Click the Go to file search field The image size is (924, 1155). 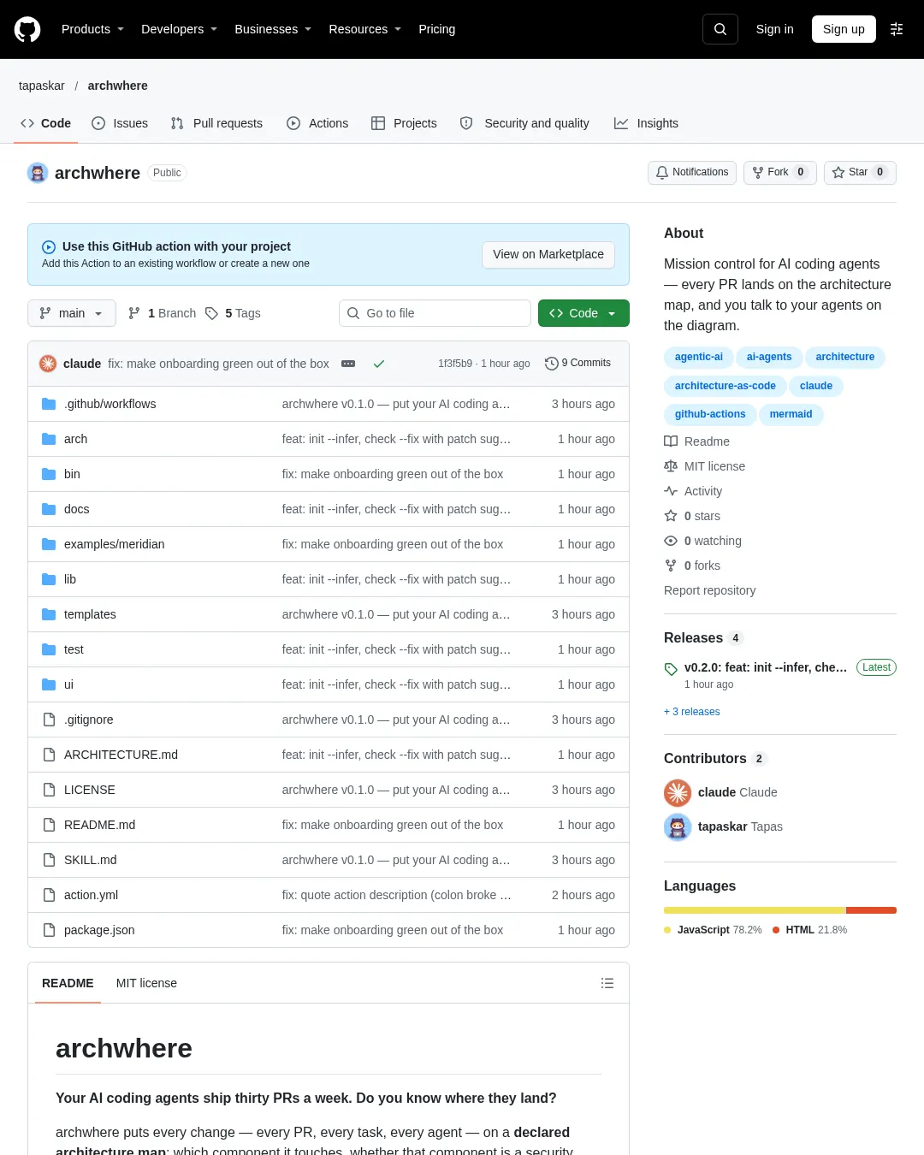[435, 313]
